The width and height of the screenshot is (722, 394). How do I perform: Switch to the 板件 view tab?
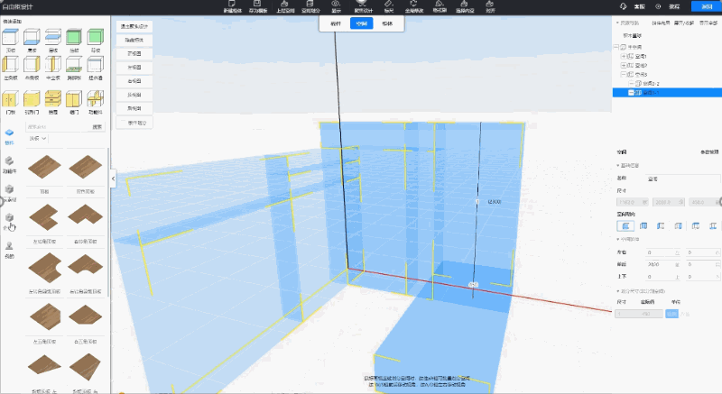pos(337,23)
